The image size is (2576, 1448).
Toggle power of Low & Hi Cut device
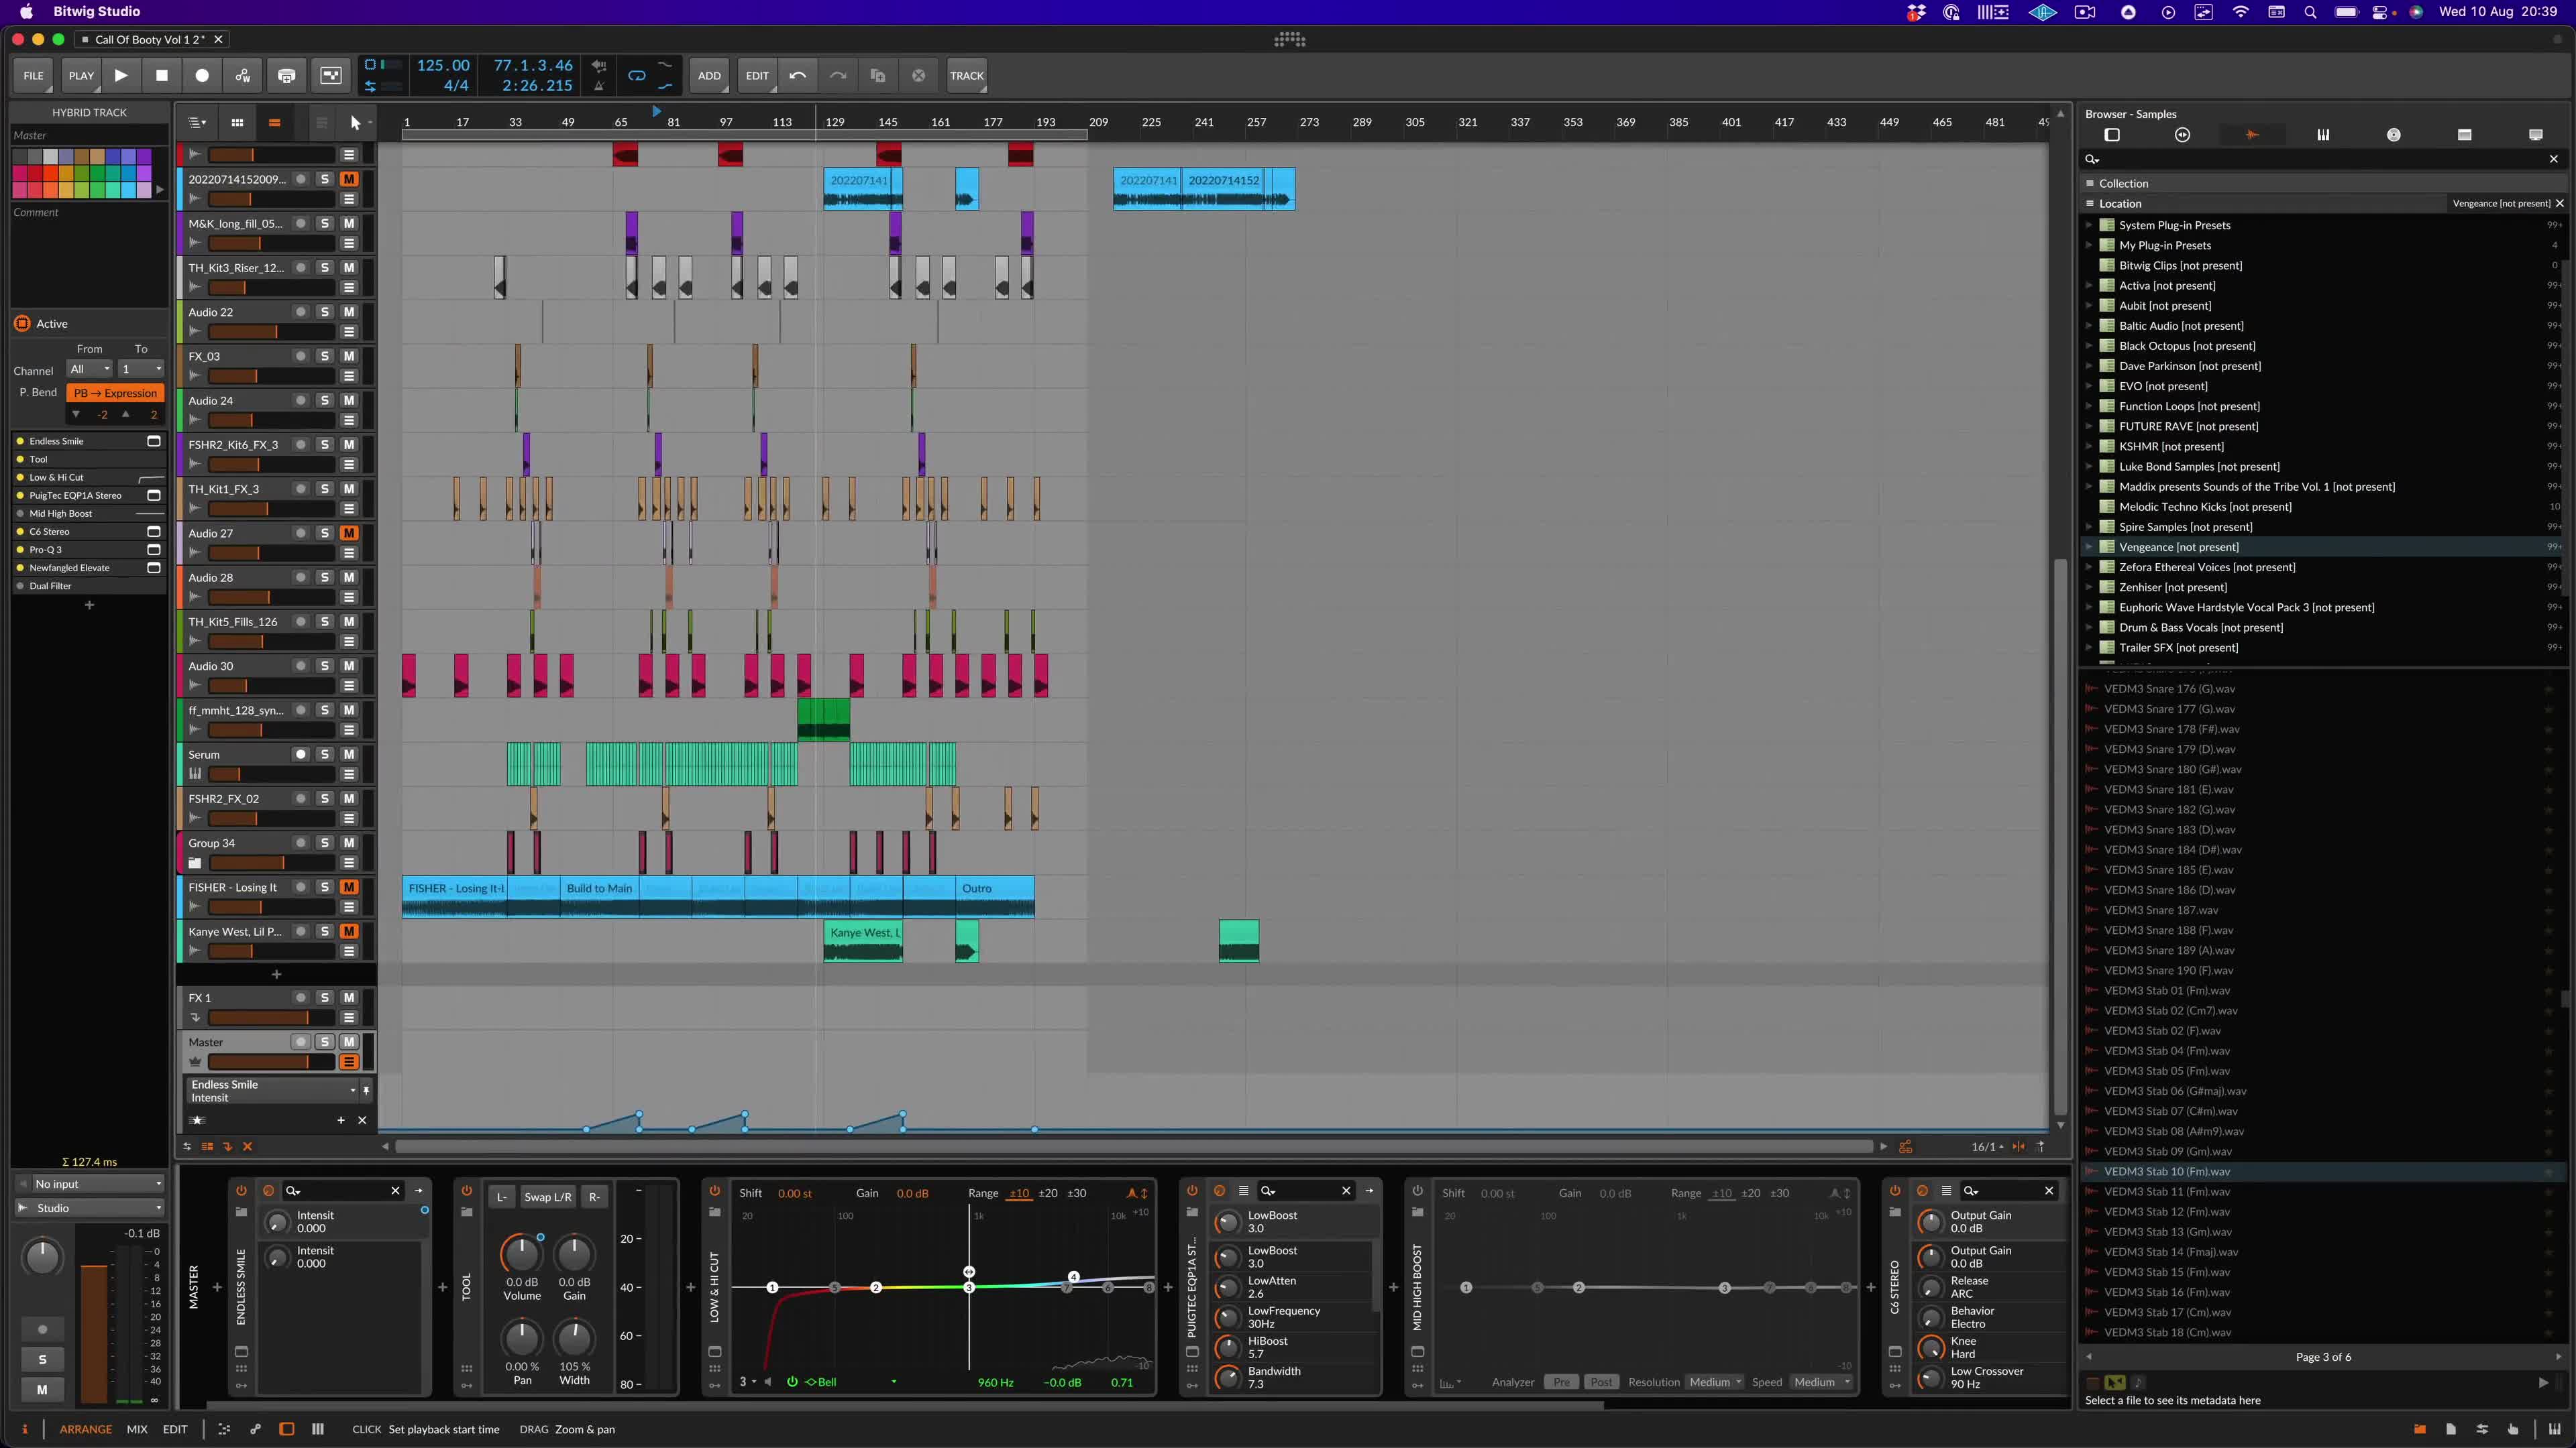(x=714, y=1191)
